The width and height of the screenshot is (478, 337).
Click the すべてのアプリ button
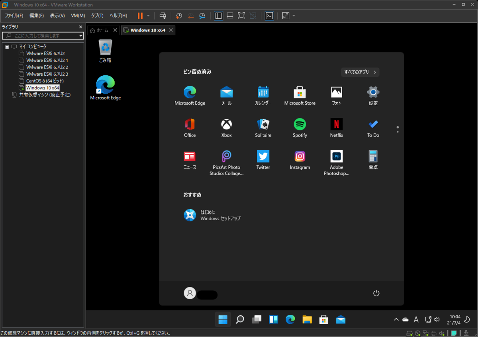click(x=360, y=72)
